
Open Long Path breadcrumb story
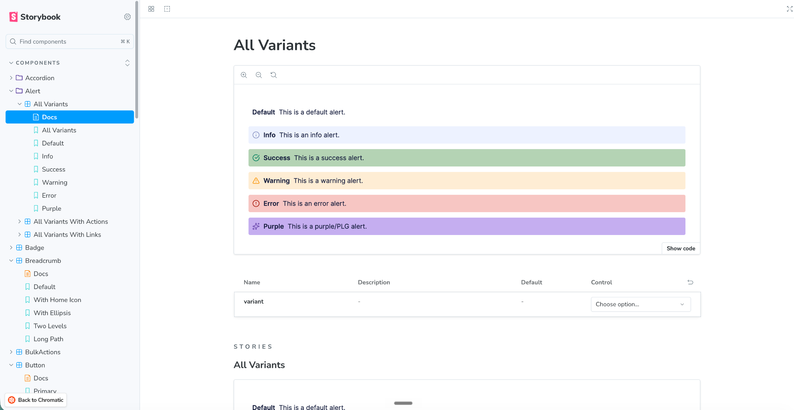tap(48, 339)
